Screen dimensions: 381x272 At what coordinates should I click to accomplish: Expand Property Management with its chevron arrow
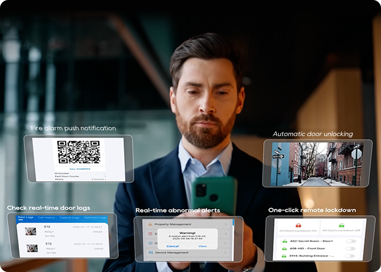coord(225,224)
